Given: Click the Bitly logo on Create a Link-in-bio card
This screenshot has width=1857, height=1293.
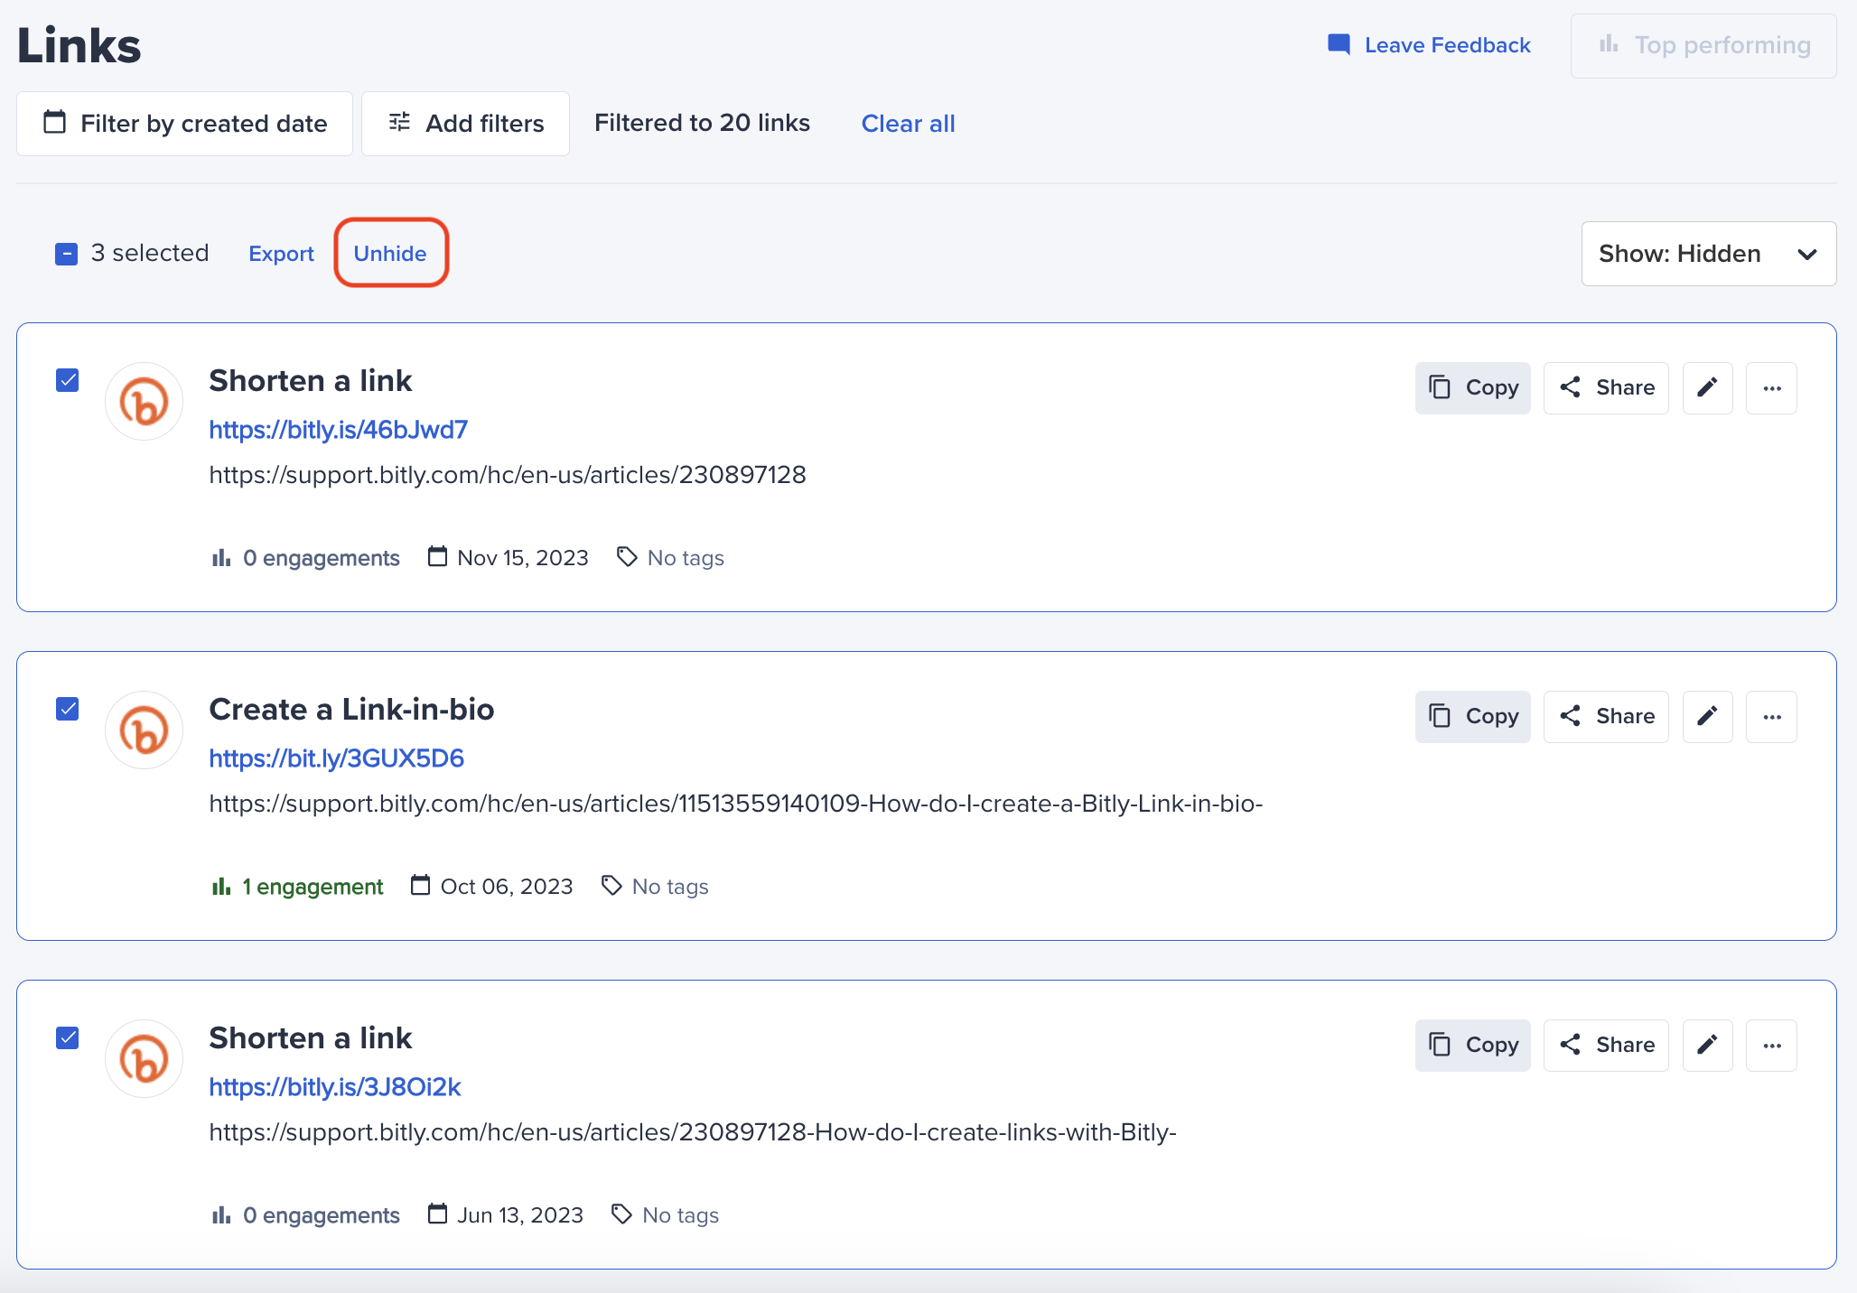Looking at the screenshot, I should [x=145, y=730].
